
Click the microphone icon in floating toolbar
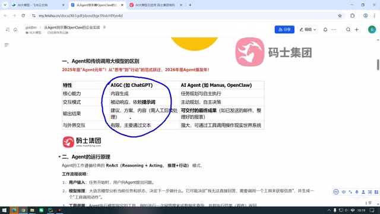tap(357, 191)
